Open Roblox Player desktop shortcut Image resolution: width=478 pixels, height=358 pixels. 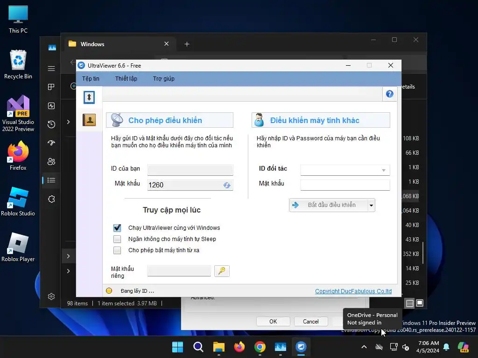point(18,247)
